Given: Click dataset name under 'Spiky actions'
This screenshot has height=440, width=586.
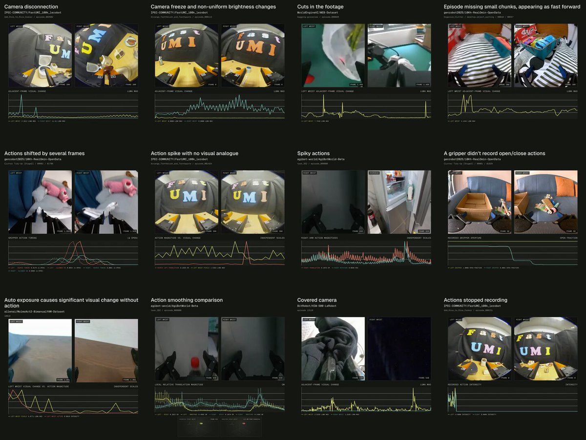Looking at the screenshot, I should 322,159.
